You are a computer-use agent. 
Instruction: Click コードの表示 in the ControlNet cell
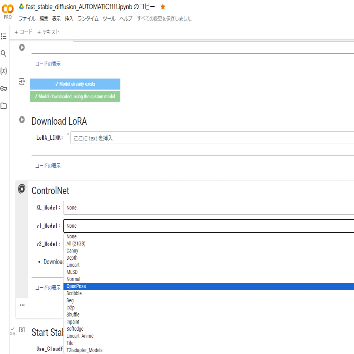[x=48, y=288]
